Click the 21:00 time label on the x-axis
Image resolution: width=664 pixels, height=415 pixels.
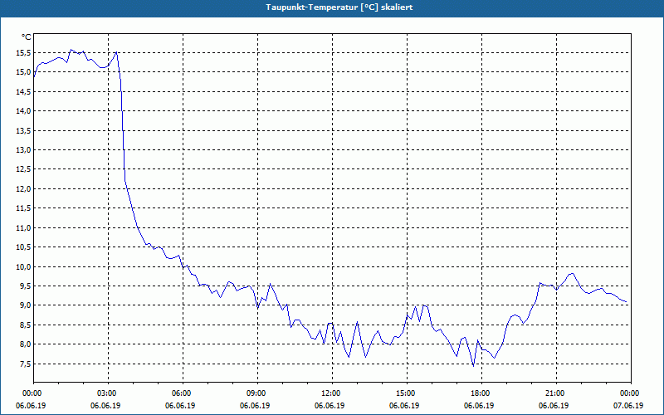tap(554, 393)
